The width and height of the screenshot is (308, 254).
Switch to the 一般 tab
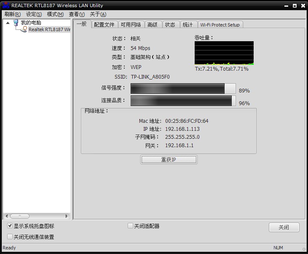coord(82,24)
